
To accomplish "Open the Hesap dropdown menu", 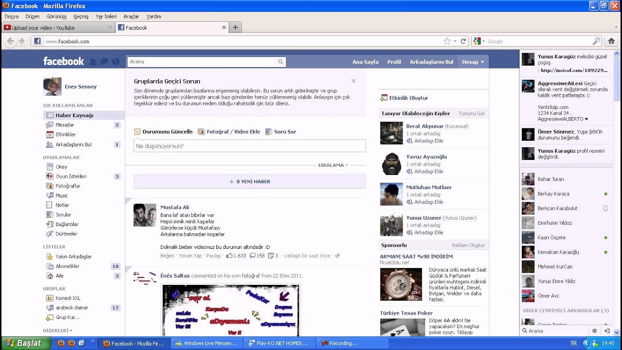I will tap(473, 62).
